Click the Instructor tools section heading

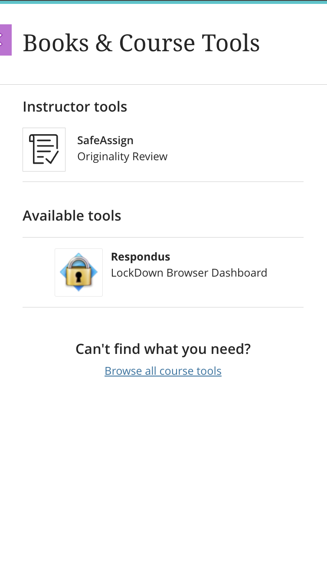tap(75, 106)
